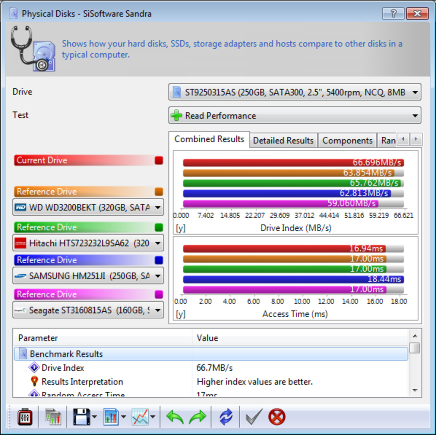Open the WD WD3200BEKT reference drive dropdown
The image size is (436, 435).
tap(88, 207)
